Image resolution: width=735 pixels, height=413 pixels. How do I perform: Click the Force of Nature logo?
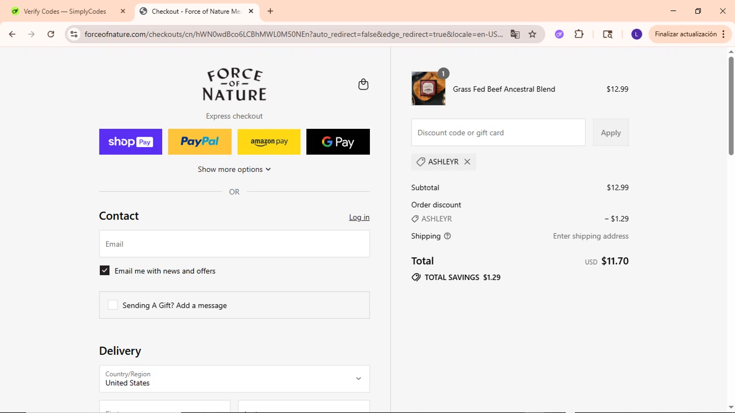tap(234, 85)
